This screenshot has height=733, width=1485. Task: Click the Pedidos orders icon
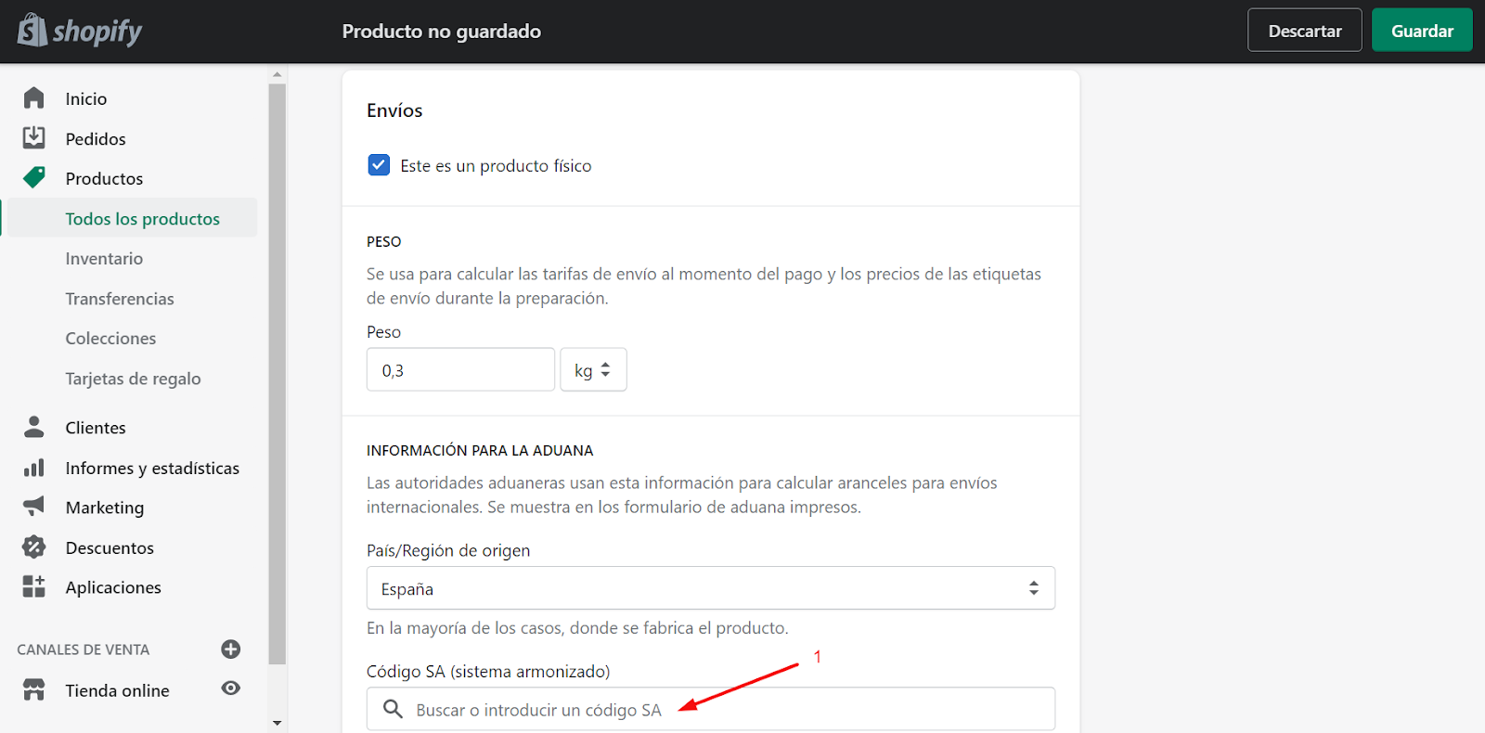pyautogui.click(x=33, y=137)
